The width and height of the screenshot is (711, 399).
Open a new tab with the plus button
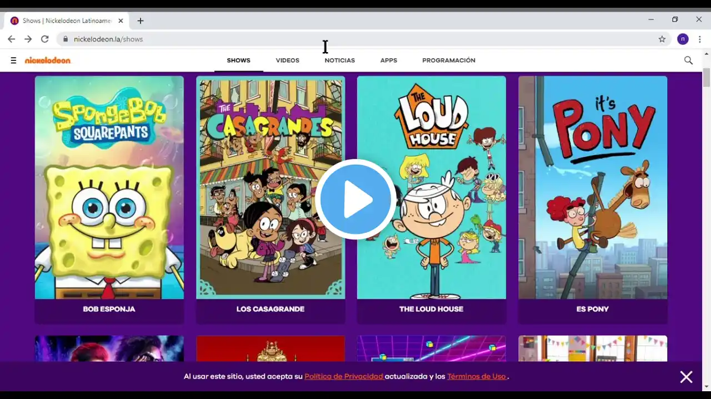pos(141,21)
